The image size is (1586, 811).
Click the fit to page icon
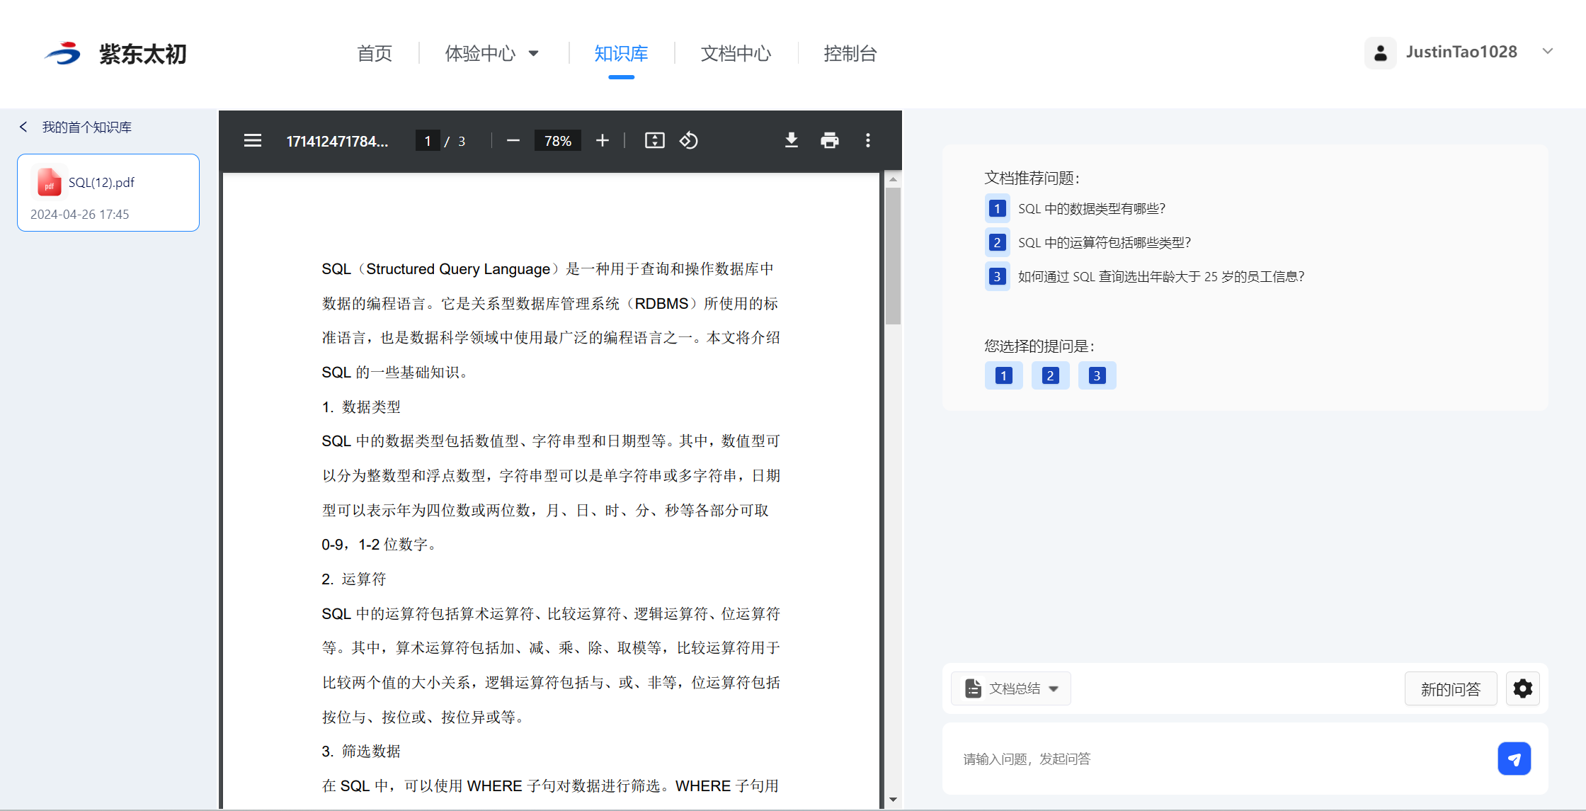point(655,141)
